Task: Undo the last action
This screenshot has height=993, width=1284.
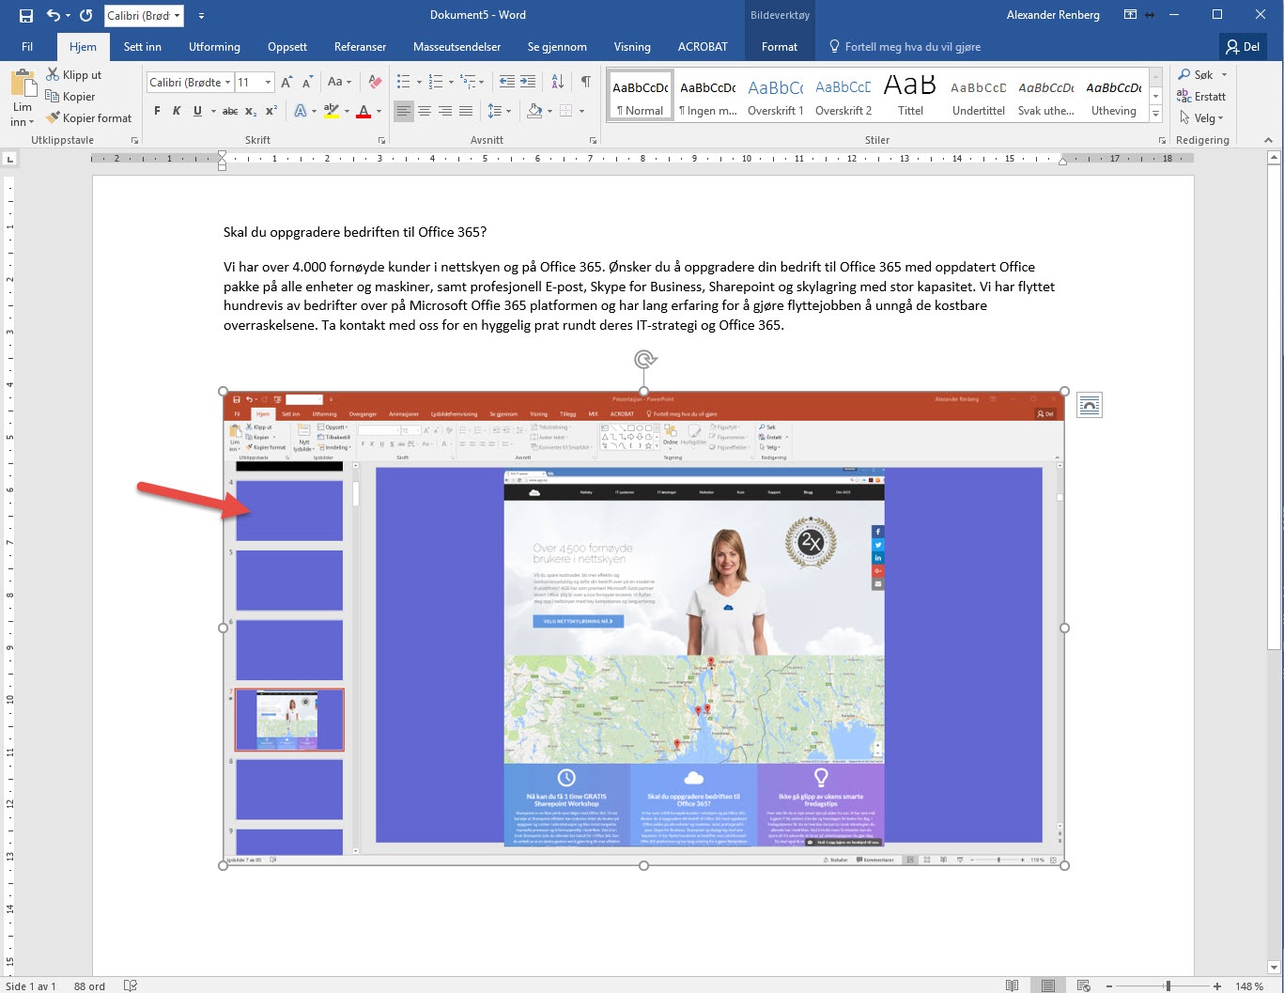Action: [54, 15]
